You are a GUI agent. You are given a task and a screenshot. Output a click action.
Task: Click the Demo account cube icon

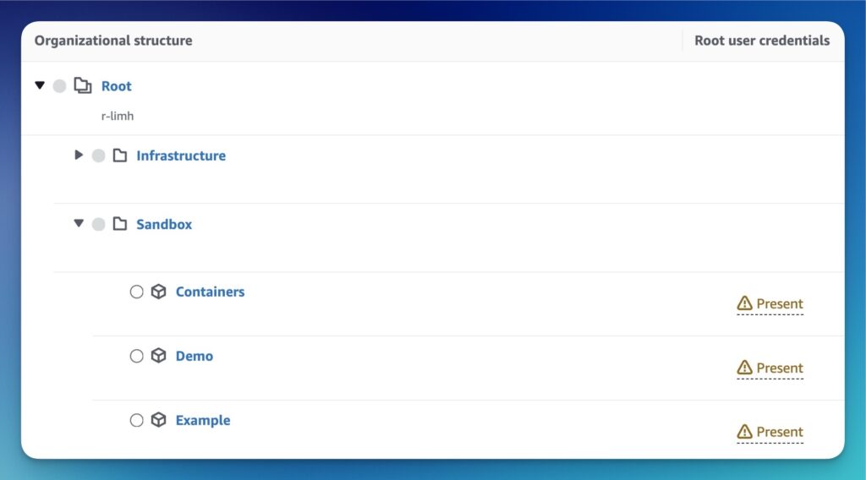tap(158, 355)
